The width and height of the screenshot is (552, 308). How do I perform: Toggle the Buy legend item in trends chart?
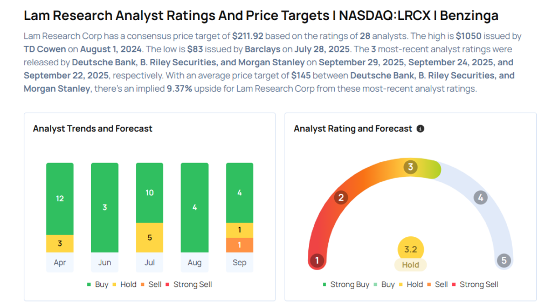[x=98, y=284]
